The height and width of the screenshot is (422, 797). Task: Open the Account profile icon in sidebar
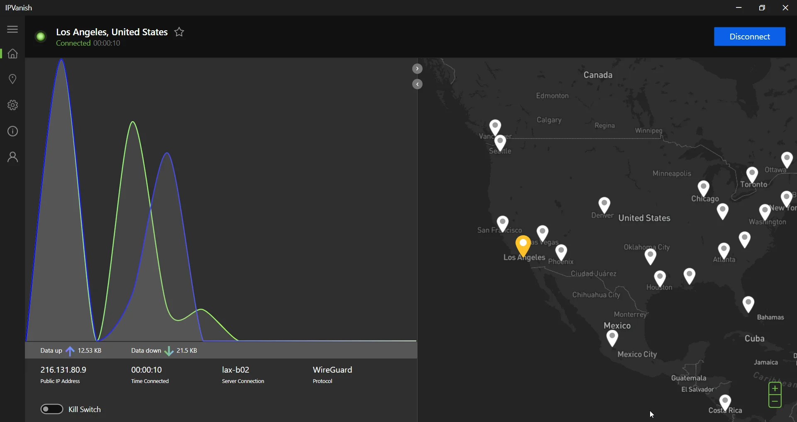click(x=12, y=157)
